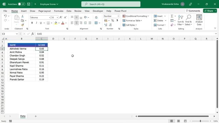
Task: Apply the yellow Fill Color
Action: point(56,23)
